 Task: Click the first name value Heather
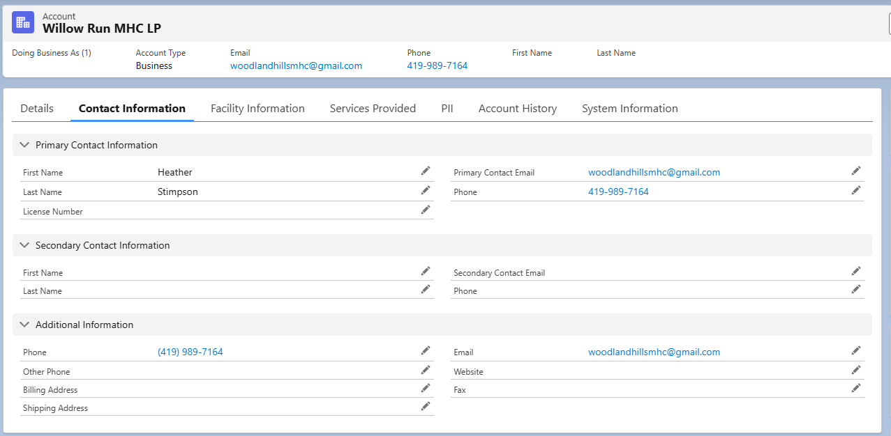click(x=175, y=172)
